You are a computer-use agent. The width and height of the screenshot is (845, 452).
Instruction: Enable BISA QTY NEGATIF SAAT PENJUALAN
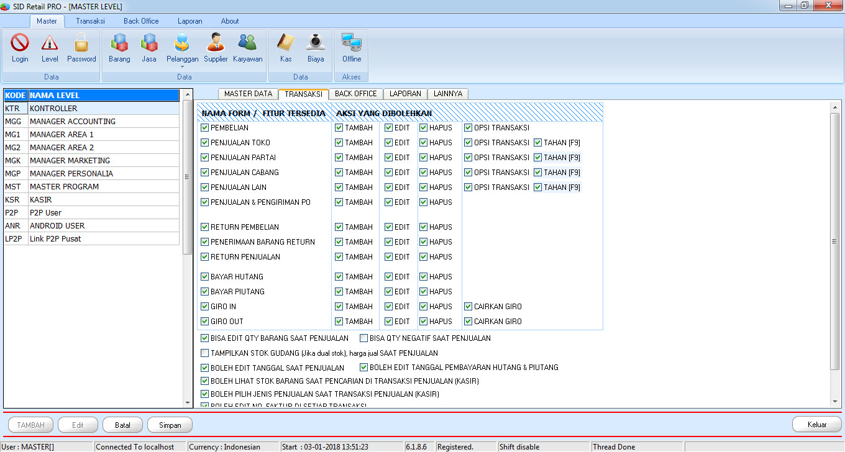(363, 338)
